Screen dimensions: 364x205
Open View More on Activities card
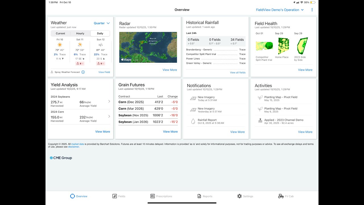coord(305,132)
